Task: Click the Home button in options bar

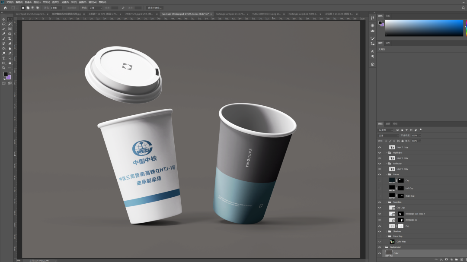Action: coord(5,8)
